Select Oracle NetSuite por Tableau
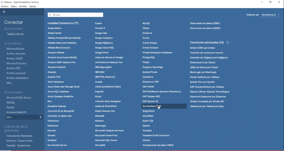Viewport: 284px width, 151px height. coord(205,77)
